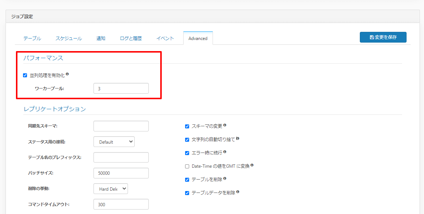Viewport: 424px width, 214px height.
Task: Click the バッチサイズ field showing 50000
Action: [121, 173]
